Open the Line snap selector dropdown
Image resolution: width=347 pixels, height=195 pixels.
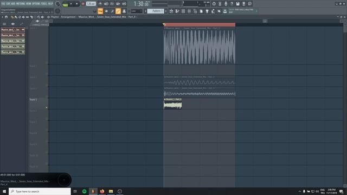[137, 11]
